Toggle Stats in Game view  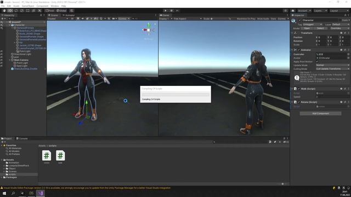pyautogui.click(x=273, y=19)
